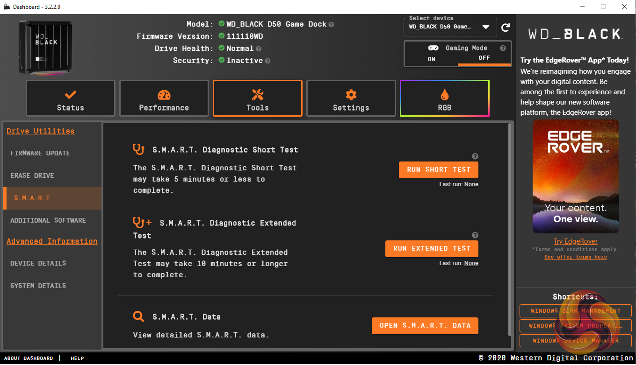Viewport: 636px width, 365px height.
Task: Open the RGB tab
Action: [445, 98]
